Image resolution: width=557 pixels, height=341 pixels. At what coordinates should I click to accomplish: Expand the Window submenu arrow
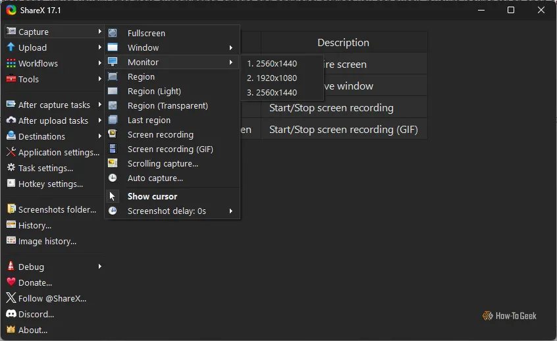(231, 47)
